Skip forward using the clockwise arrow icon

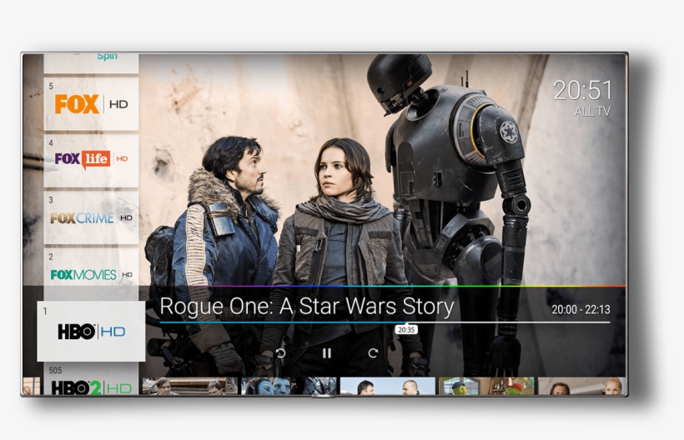pos(373,353)
